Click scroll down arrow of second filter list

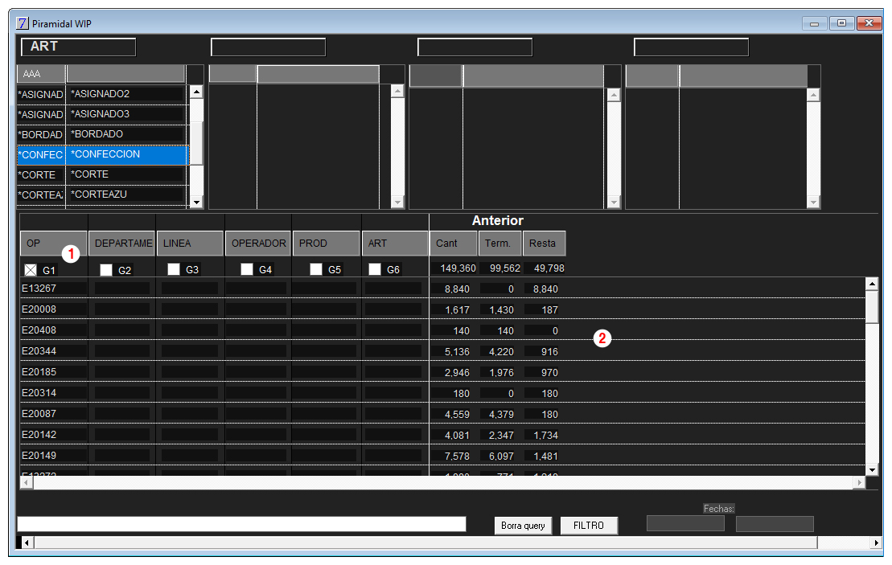(x=397, y=203)
